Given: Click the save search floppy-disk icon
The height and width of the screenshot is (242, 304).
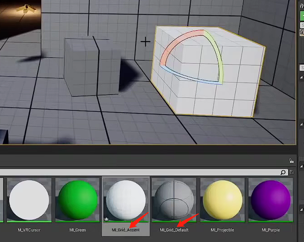Looking at the screenshot, I should tap(292, 172).
